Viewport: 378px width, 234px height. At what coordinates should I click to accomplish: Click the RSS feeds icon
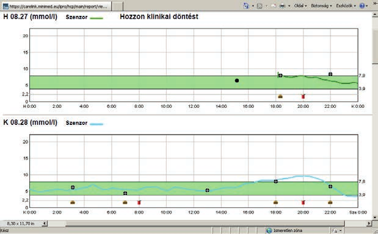point(260,5)
